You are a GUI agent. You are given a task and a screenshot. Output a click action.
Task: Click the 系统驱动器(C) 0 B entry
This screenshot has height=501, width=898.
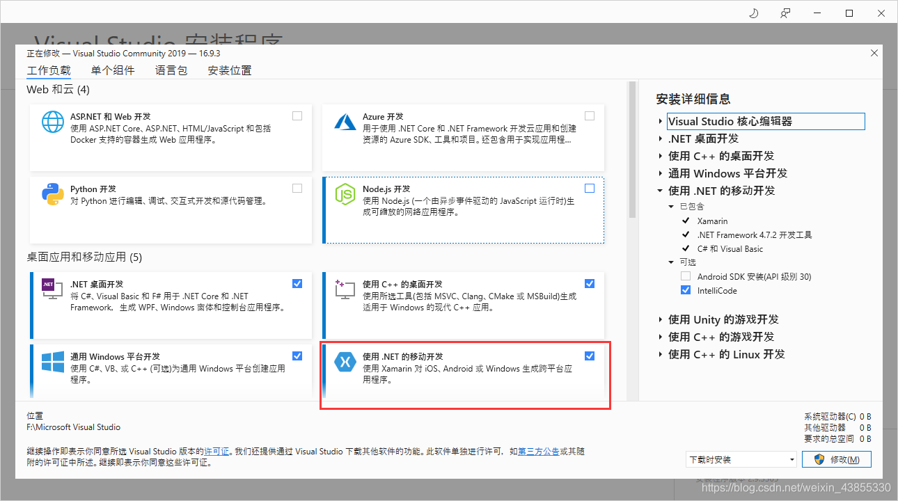click(x=837, y=417)
